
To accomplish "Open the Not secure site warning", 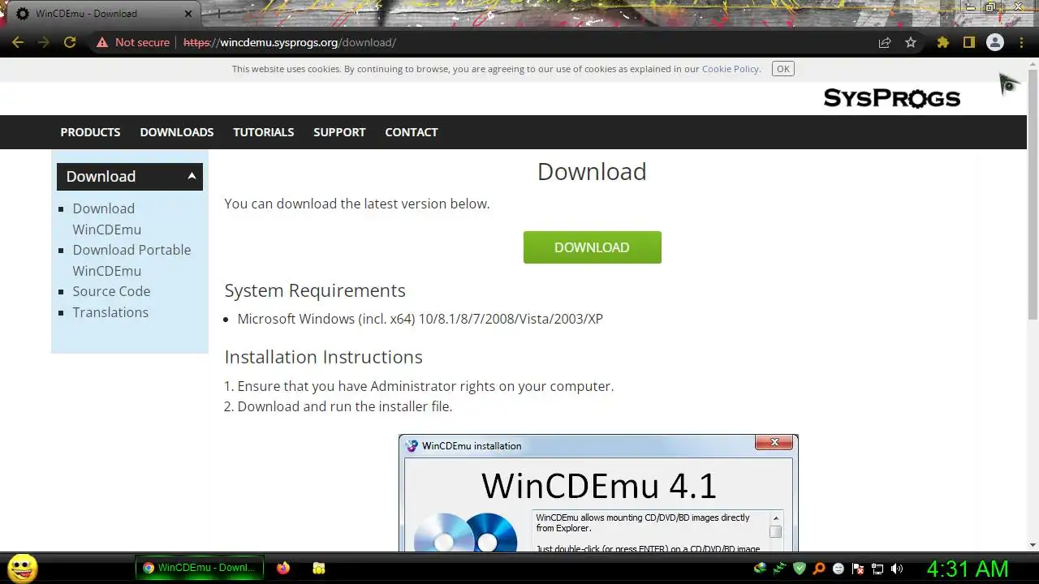I will [133, 42].
